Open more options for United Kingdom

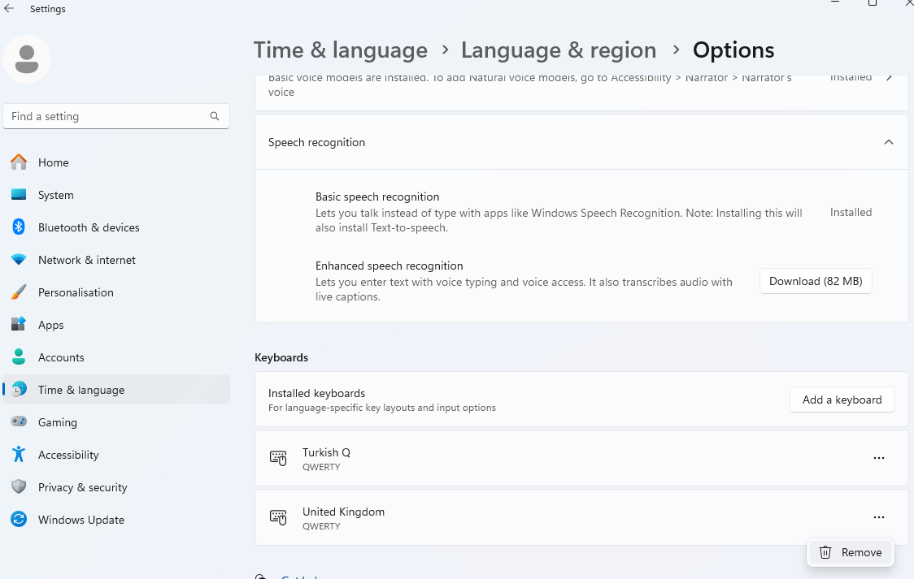coord(879,517)
